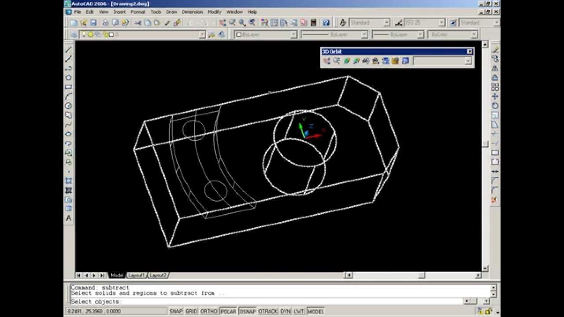The width and height of the screenshot is (564, 317).
Task: Click the coordinates display in status bar
Action: (x=115, y=311)
